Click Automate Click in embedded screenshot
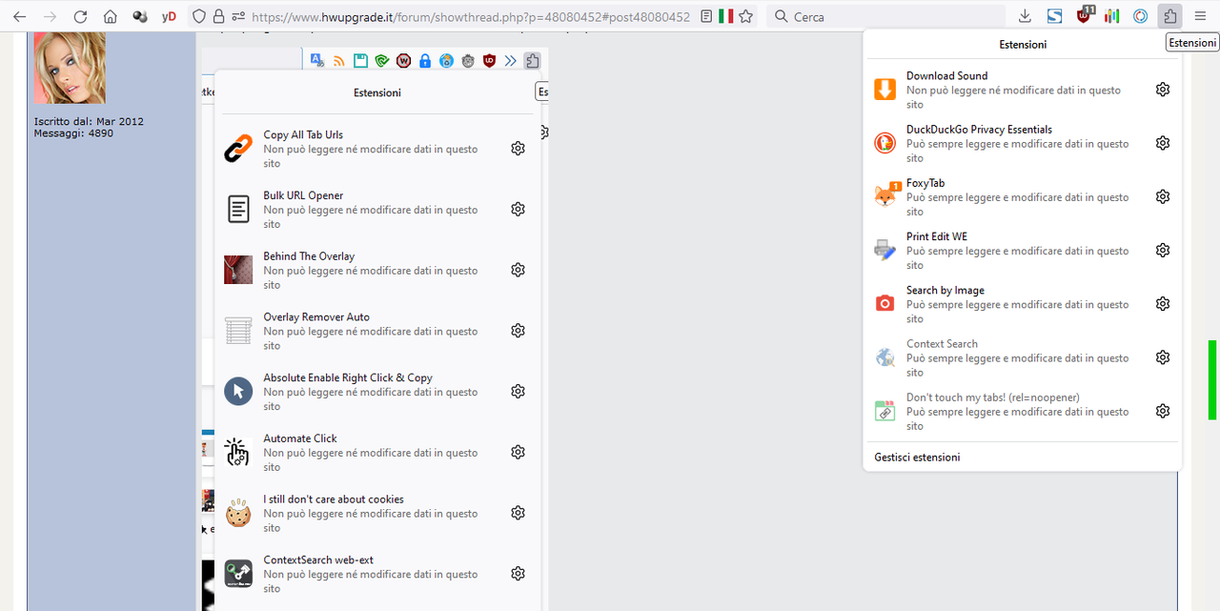Screen dimensions: 1220x611 371,453
